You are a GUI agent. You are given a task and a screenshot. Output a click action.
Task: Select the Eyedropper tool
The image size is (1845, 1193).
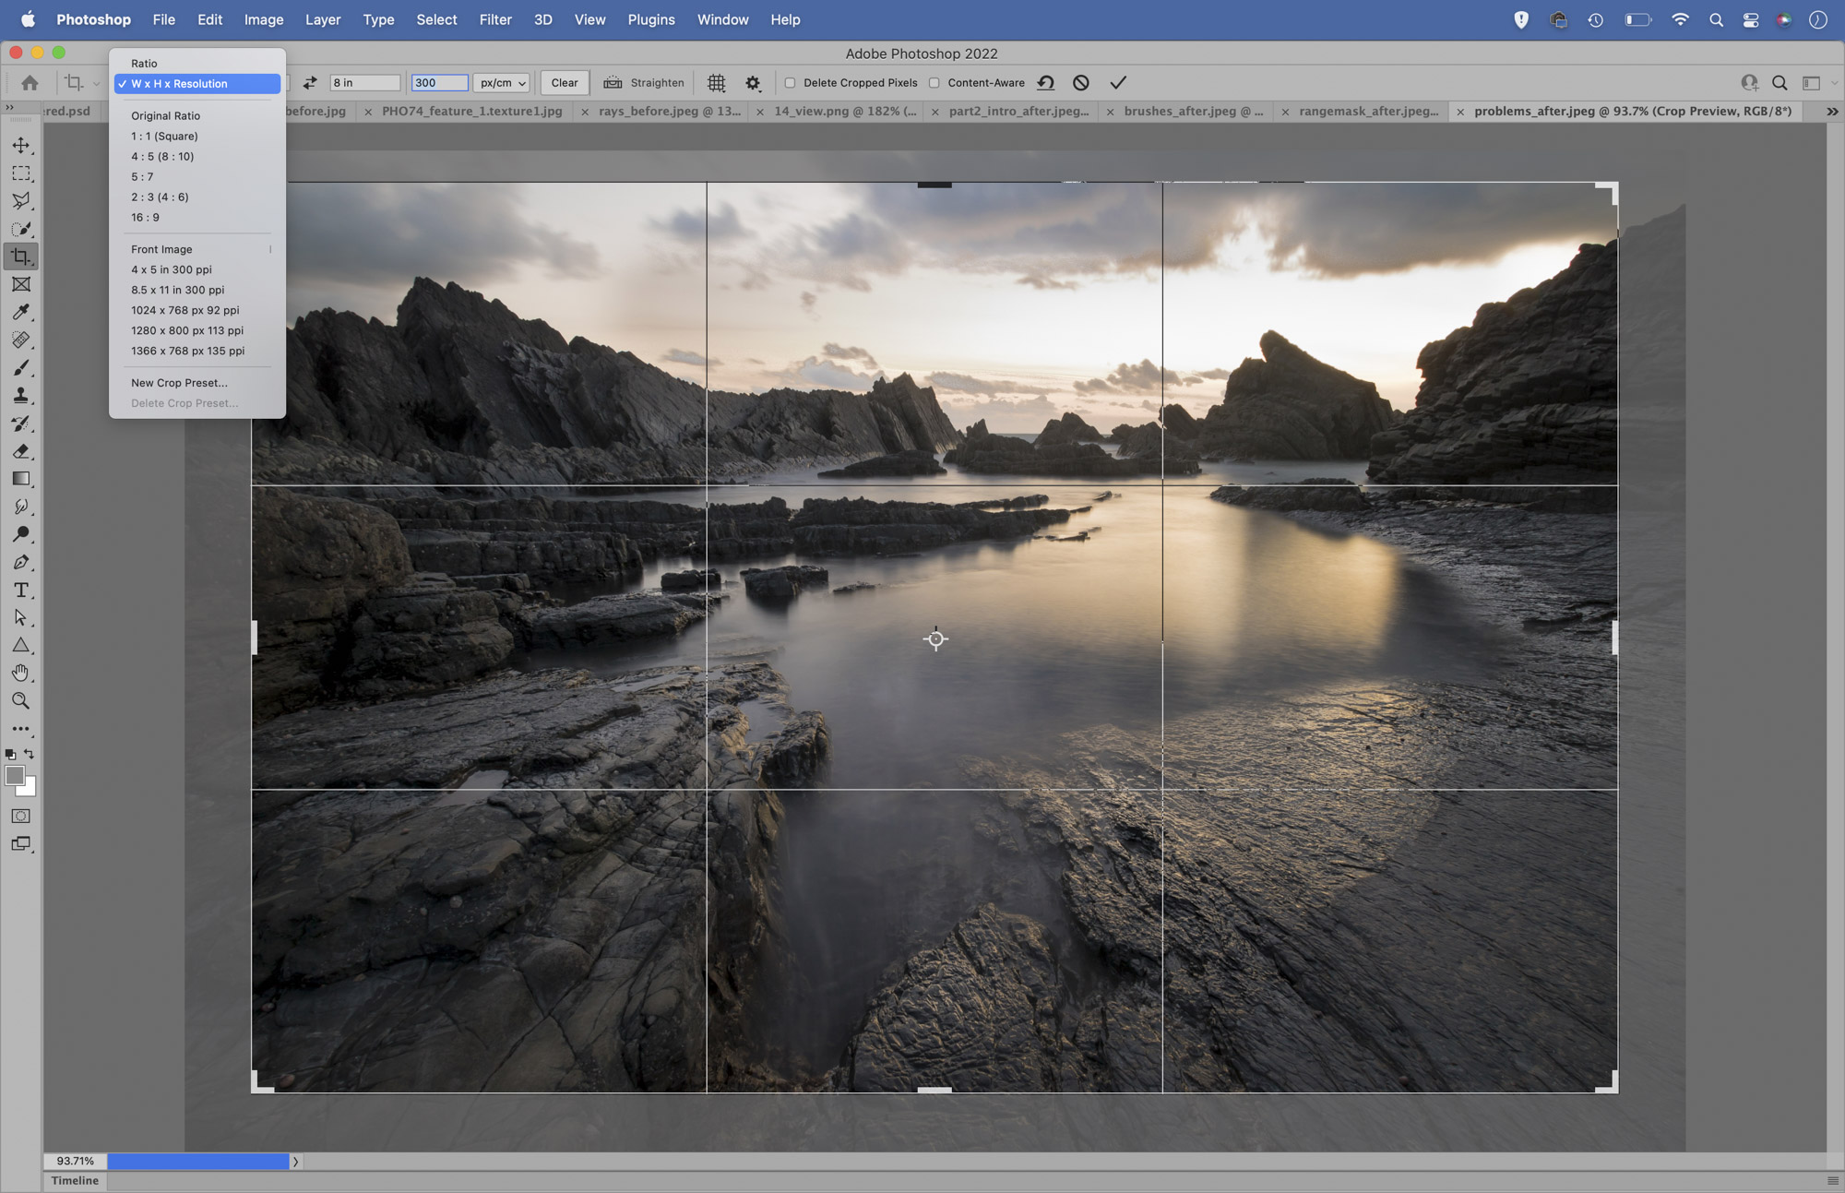point(21,312)
